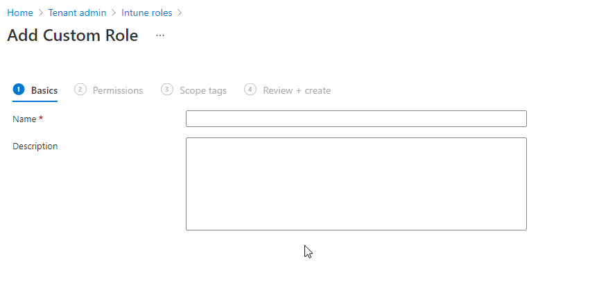This screenshot has height=286, width=590.
Task: Switch to the Basics tab
Action: pos(44,90)
